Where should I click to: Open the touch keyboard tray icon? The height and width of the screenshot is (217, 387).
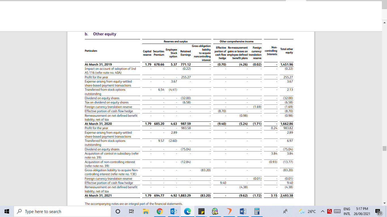coord(337,211)
